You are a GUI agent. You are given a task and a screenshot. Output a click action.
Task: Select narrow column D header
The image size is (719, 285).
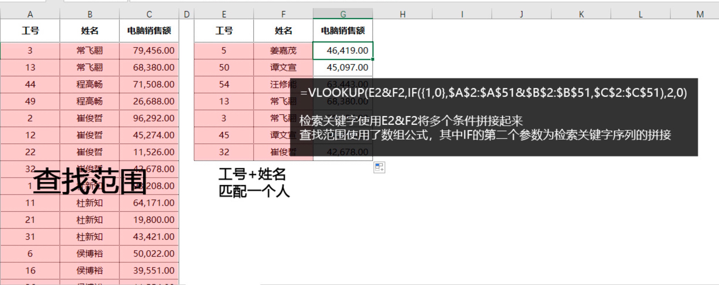point(187,14)
